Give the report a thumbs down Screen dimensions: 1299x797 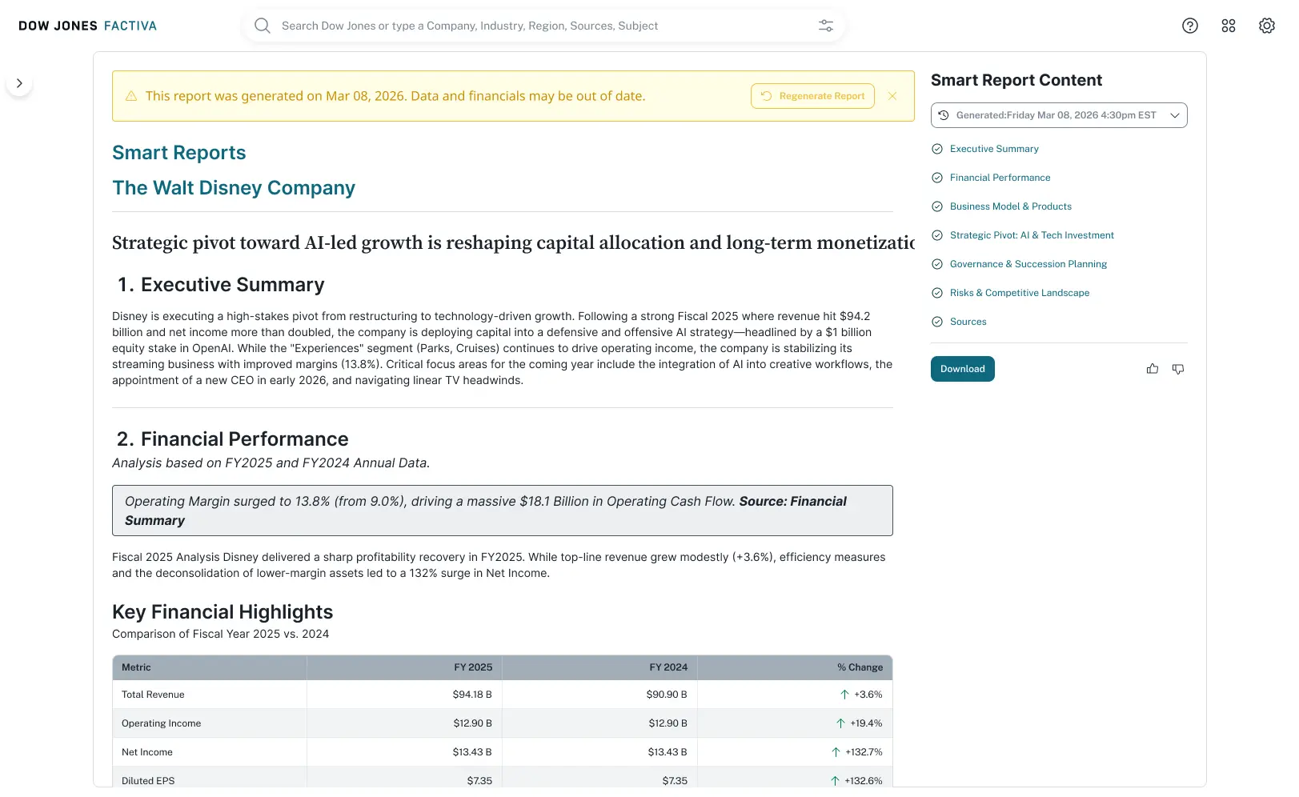[1178, 369]
